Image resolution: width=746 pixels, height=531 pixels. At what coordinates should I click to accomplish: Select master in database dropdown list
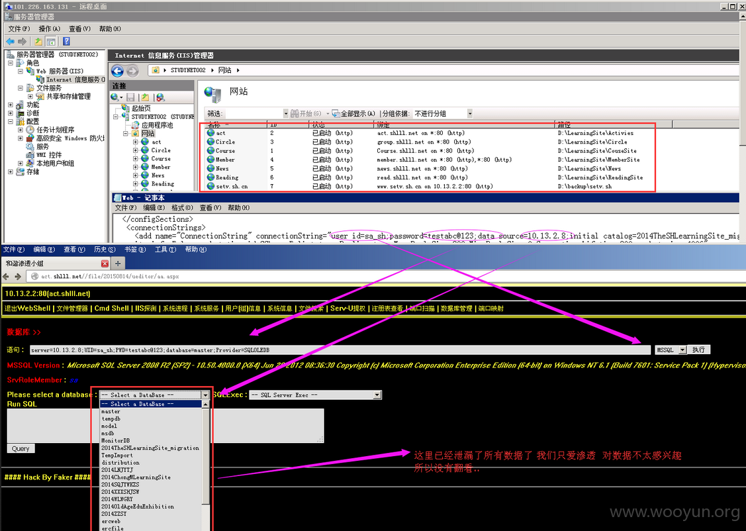tap(111, 412)
